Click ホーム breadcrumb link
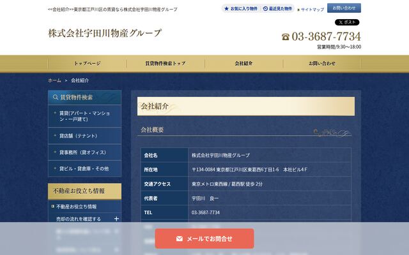The image size is (409, 255). (54, 80)
